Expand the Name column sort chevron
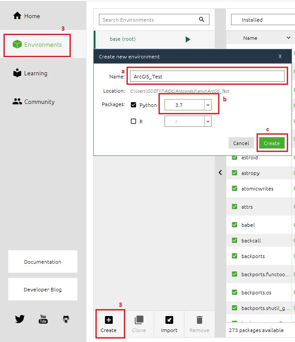The height and width of the screenshot is (342, 295). (x=289, y=38)
